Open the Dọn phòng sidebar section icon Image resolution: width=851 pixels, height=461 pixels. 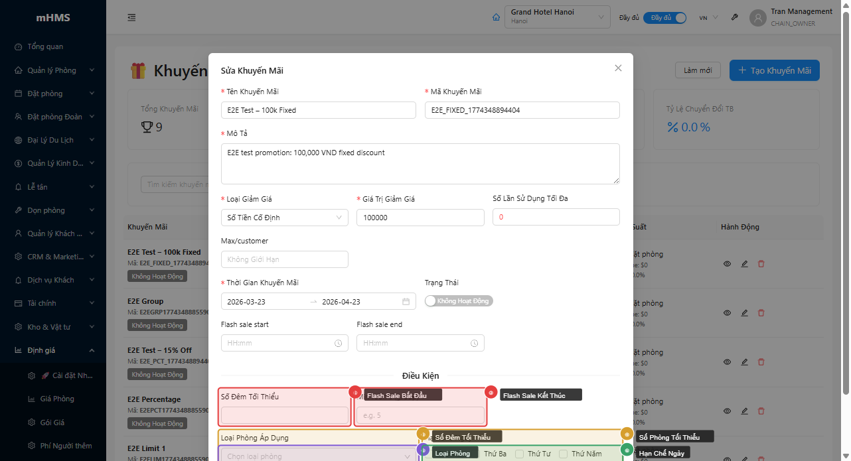17,210
